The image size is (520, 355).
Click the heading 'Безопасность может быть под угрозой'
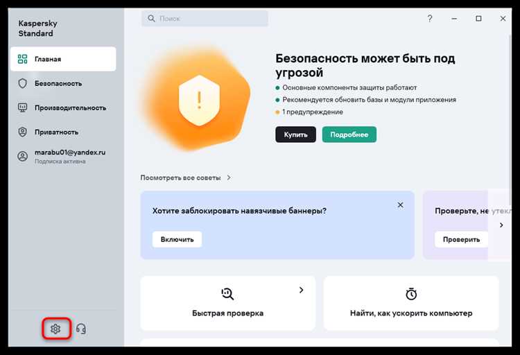365,65
